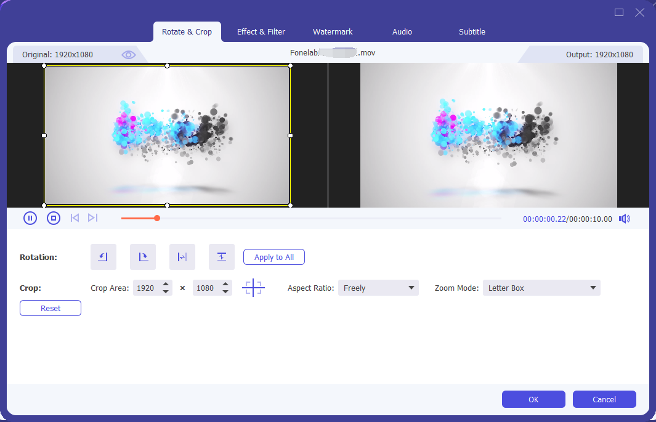Flip the video horizontally

[x=182, y=257]
